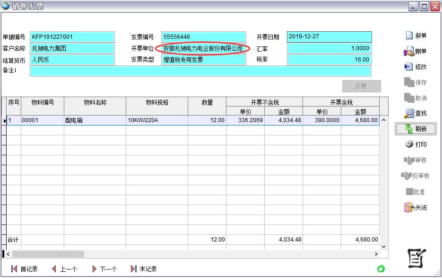Click the 删单 (delete document) icon
Screen dimensions: 442x278
(x=409, y=51)
